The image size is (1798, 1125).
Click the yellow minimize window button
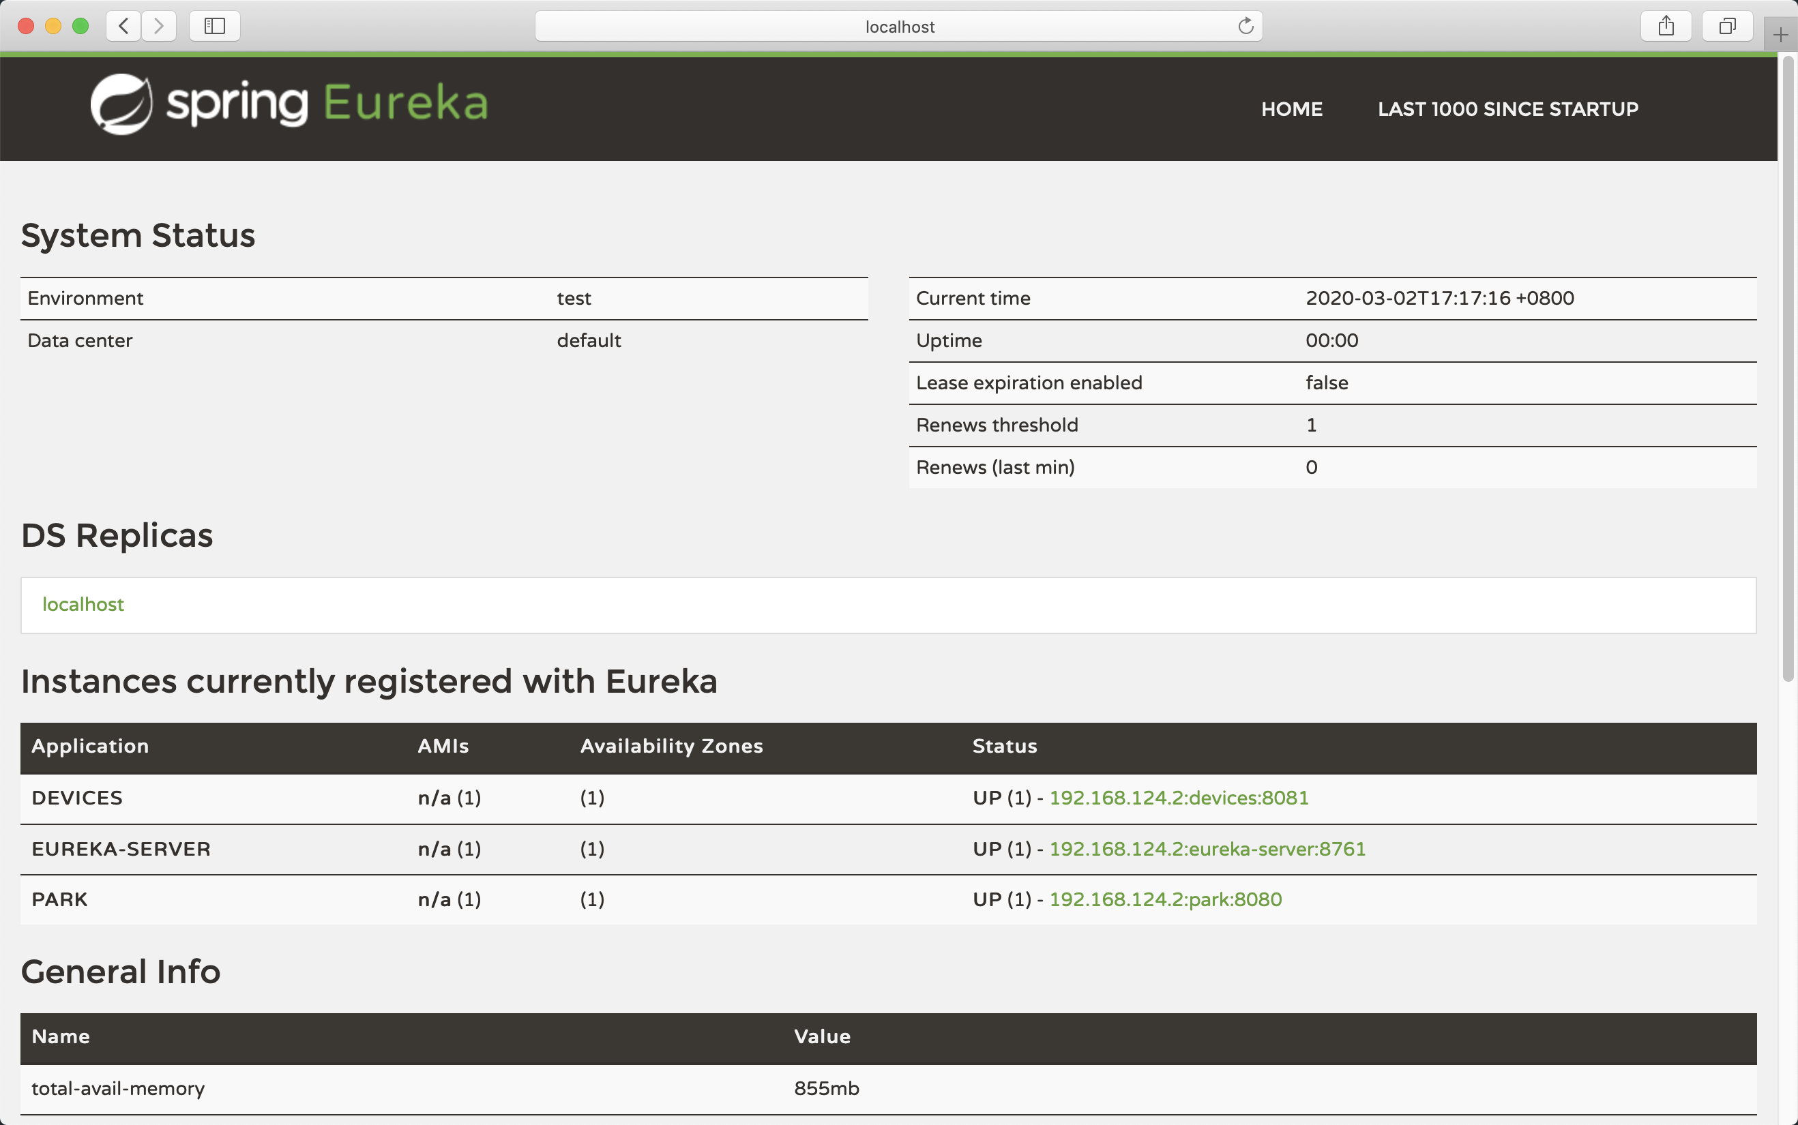[x=53, y=27]
